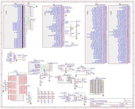Image resolution: width=135 pixels, height=109 pixels.
Task: Select the Sheet 1/1 field
Action: click(x=126, y=104)
